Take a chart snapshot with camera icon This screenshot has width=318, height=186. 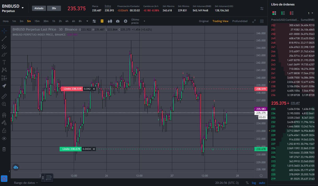(x=118, y=21)
